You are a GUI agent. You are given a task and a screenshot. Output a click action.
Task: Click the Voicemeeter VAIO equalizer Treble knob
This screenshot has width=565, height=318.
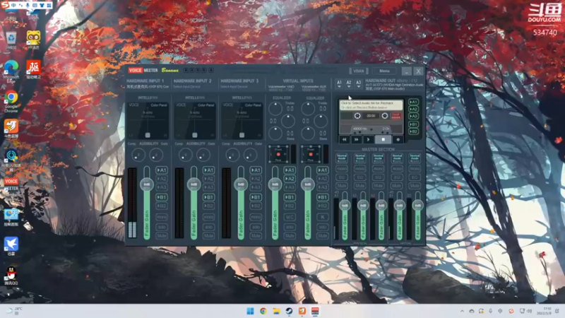[275, 108]
